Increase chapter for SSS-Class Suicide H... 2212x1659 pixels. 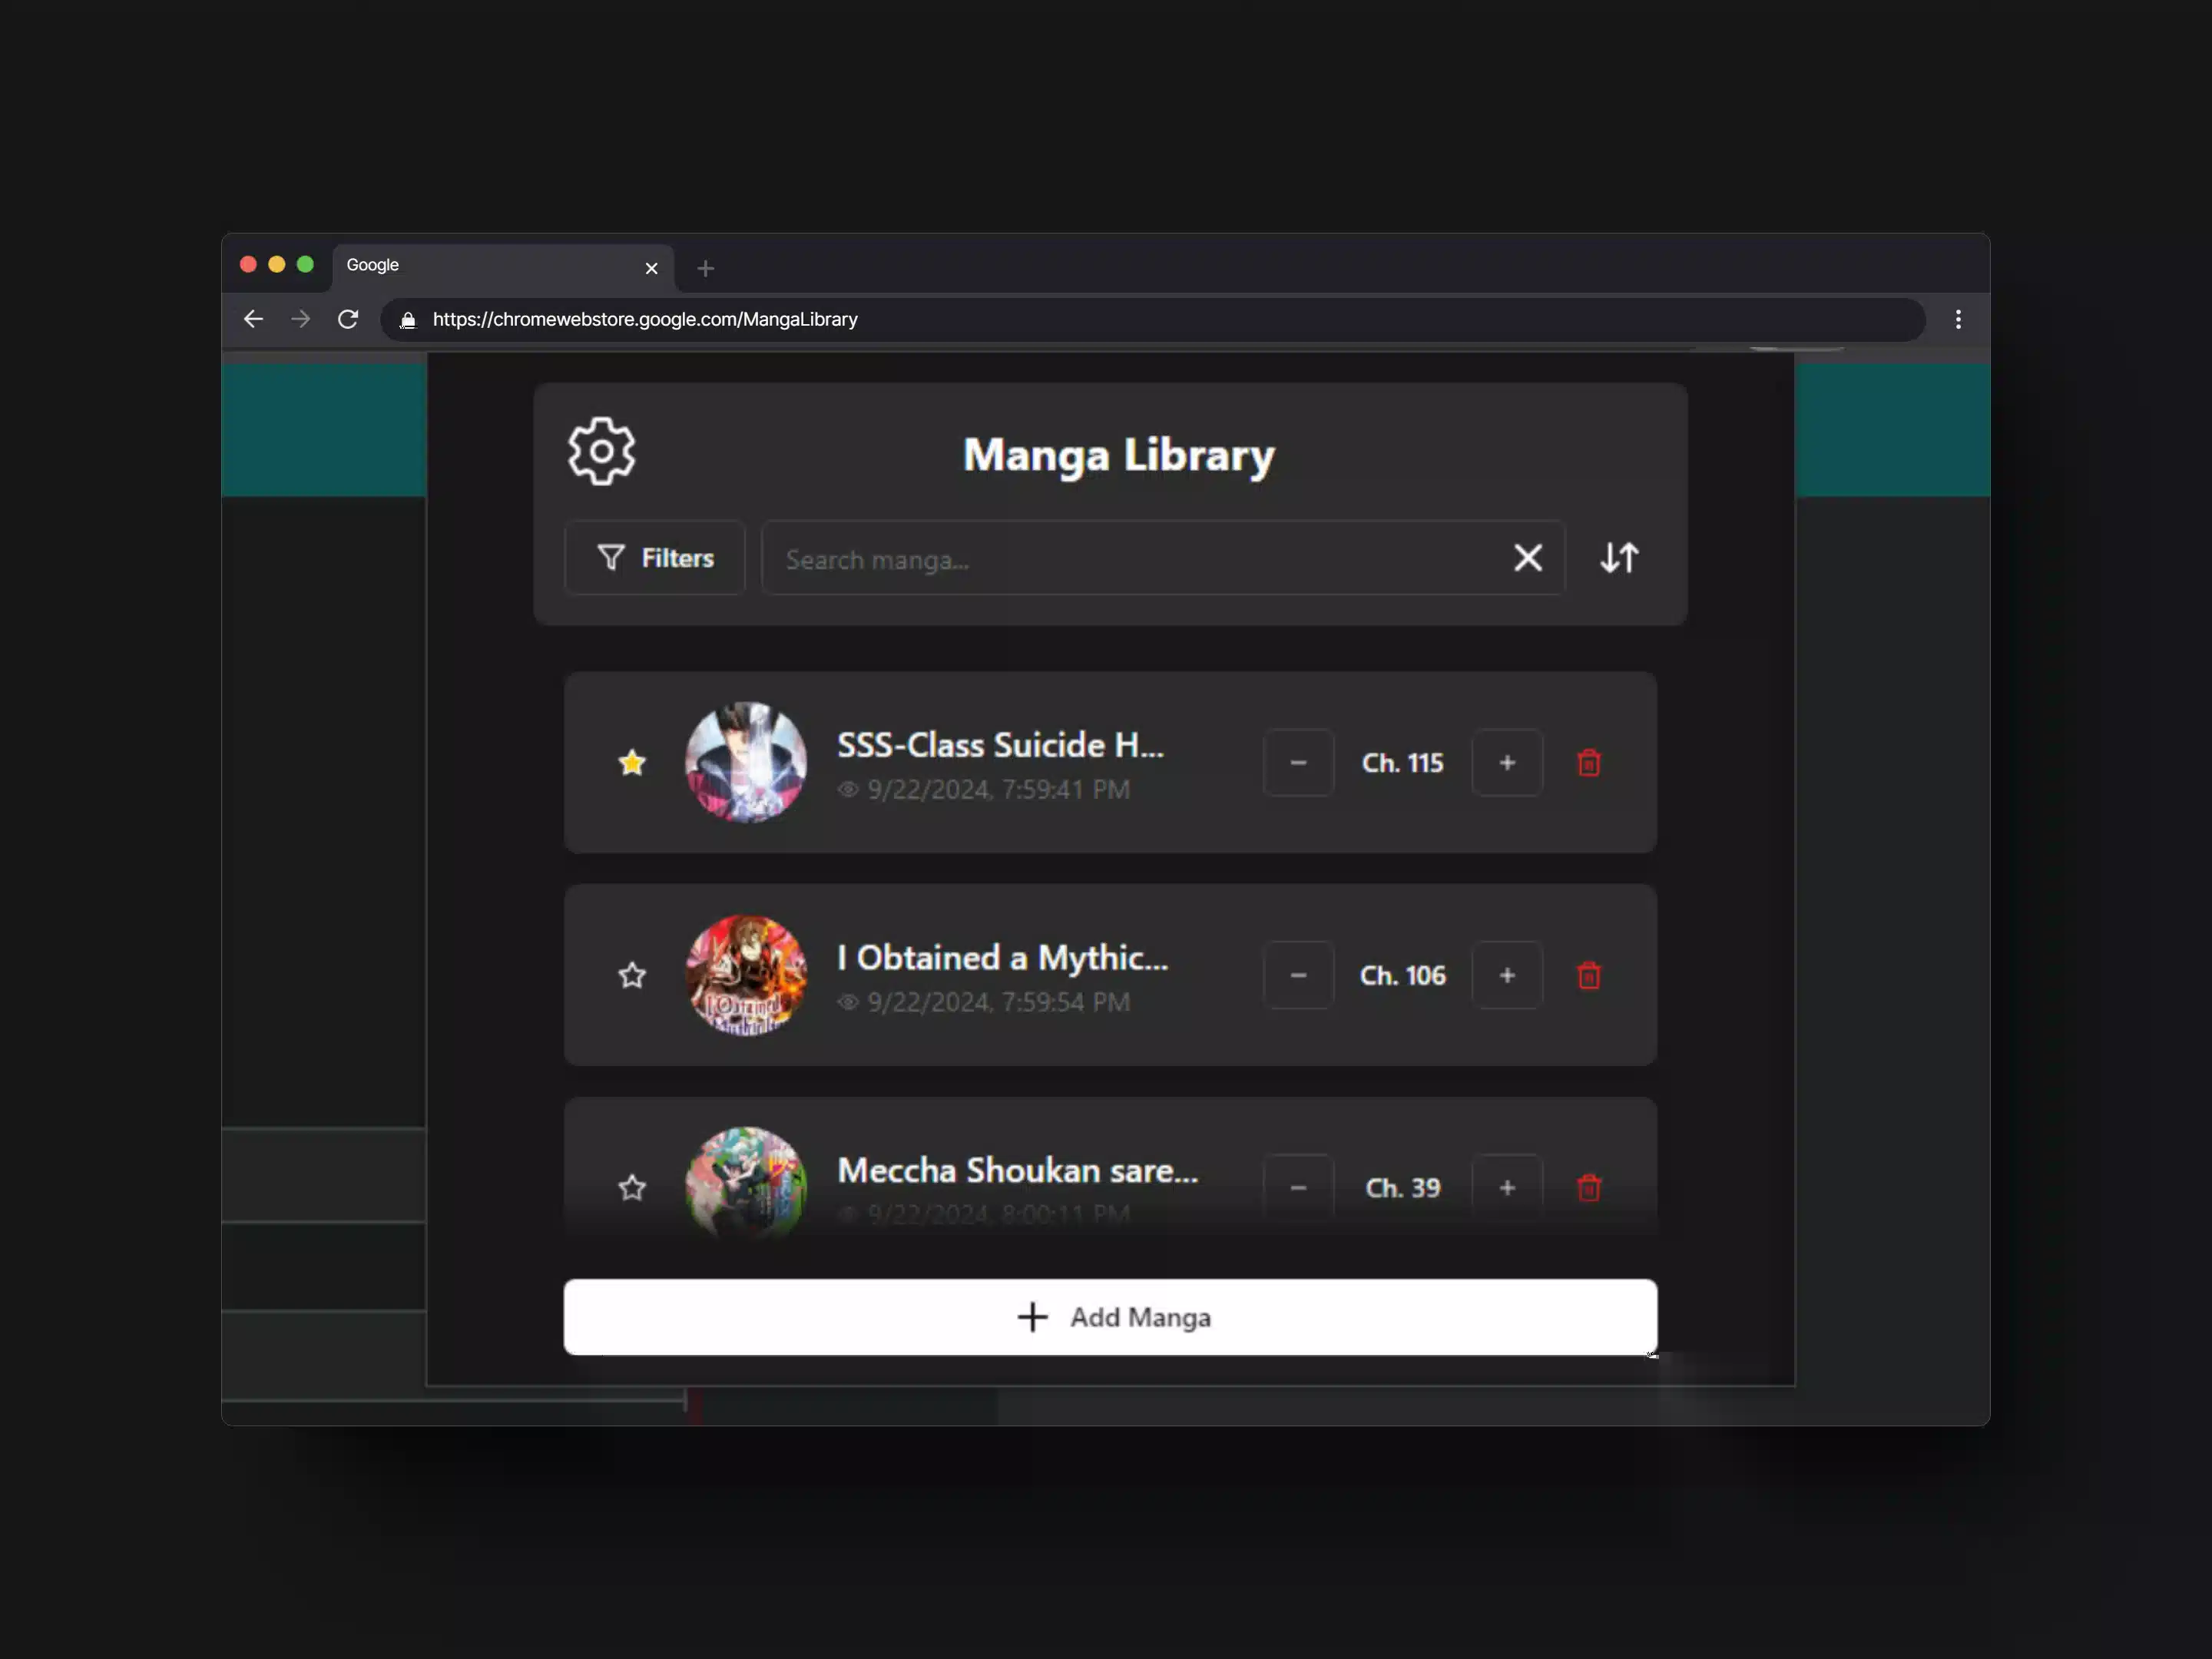pyautogui.click(x=1507, y=763)
